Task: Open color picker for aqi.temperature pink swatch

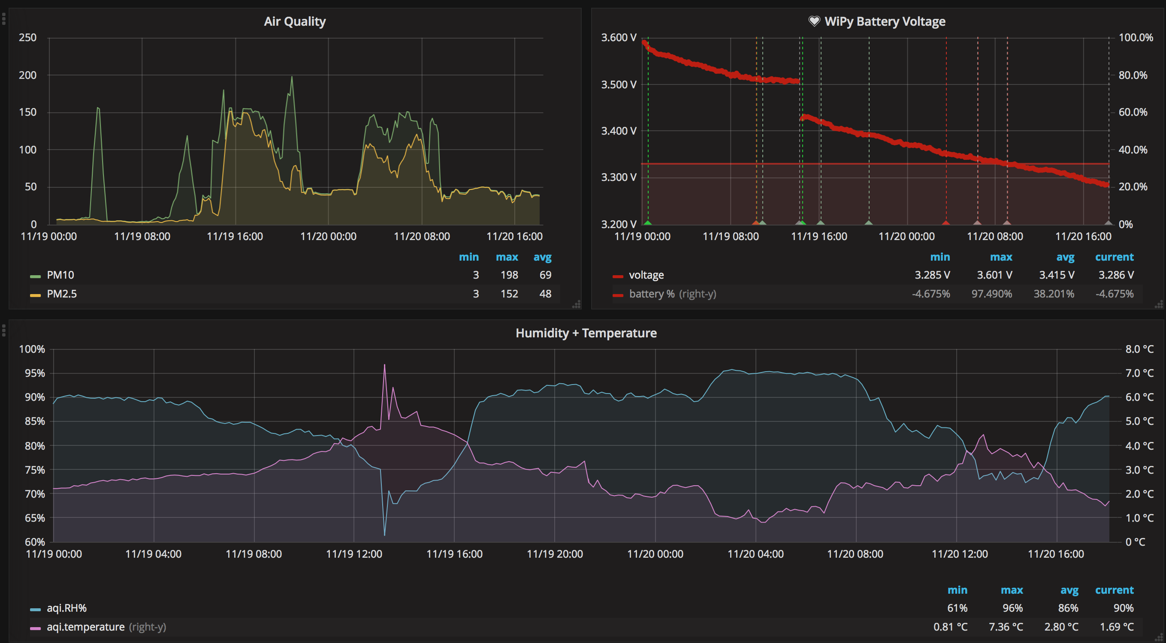Action: coord(35,628)
